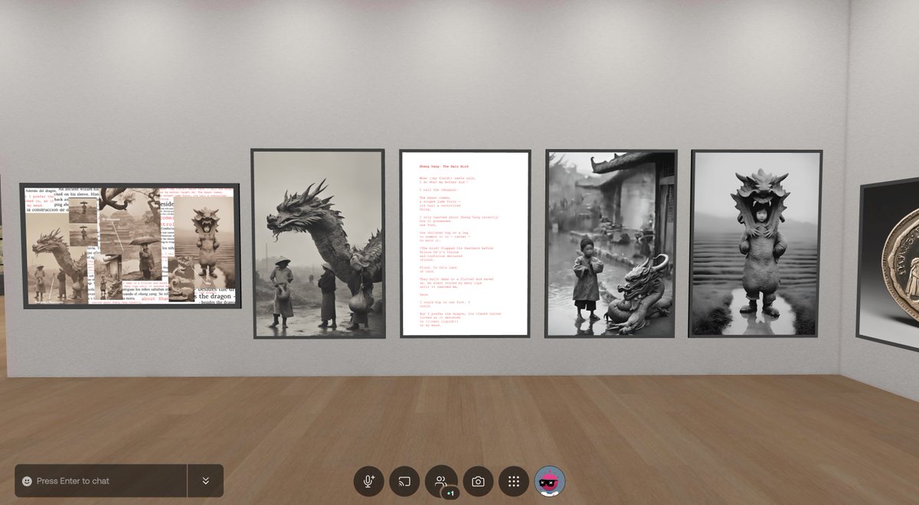Select the coin artwork on right wall
919x505 pixels.
pyautogui.click(x=888, y=265)
